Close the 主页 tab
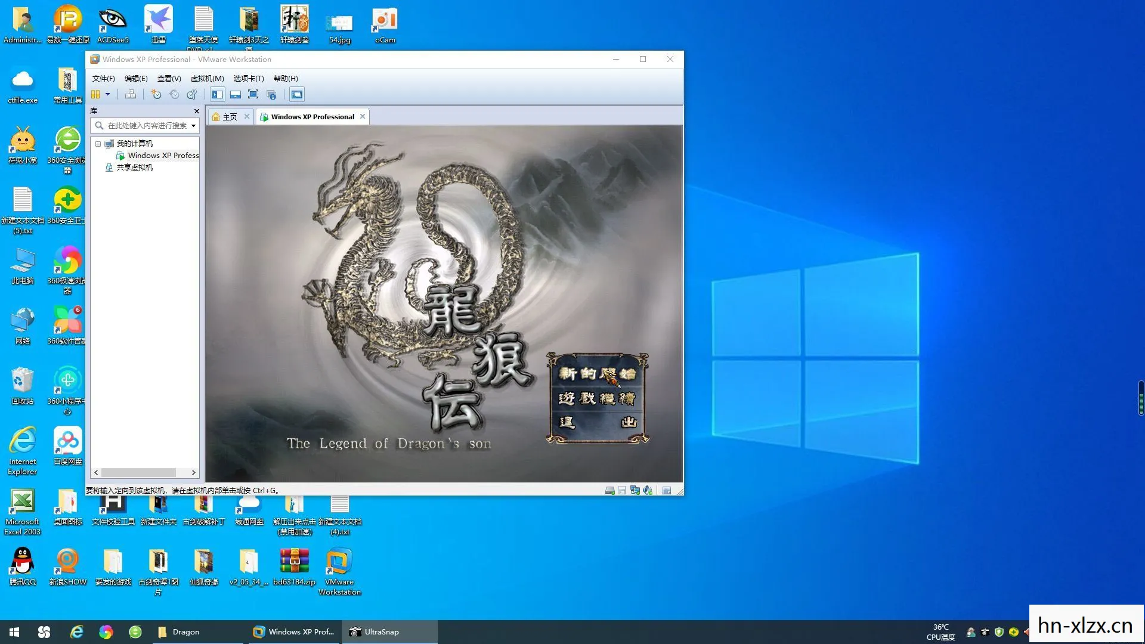The width and height of the screenshot is (1145, 644). point(247,116)
